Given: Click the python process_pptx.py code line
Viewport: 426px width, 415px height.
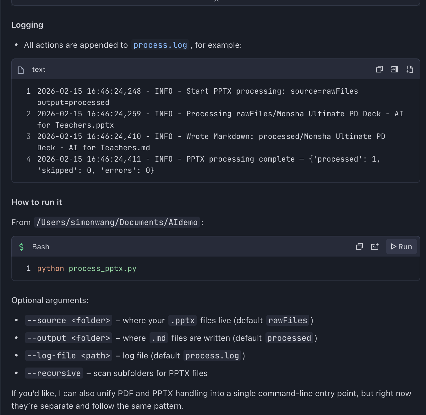Looking at the screenshot, I should click(x=87, y=269).
